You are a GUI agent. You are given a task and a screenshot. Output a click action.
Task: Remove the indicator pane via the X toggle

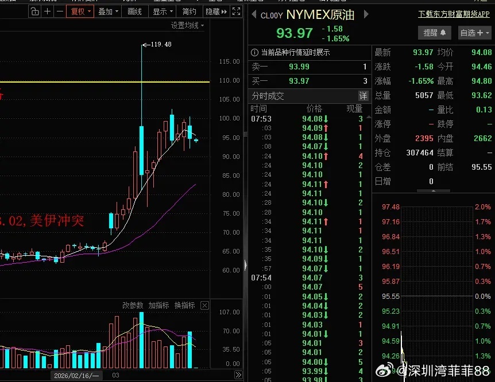(204, 305)
